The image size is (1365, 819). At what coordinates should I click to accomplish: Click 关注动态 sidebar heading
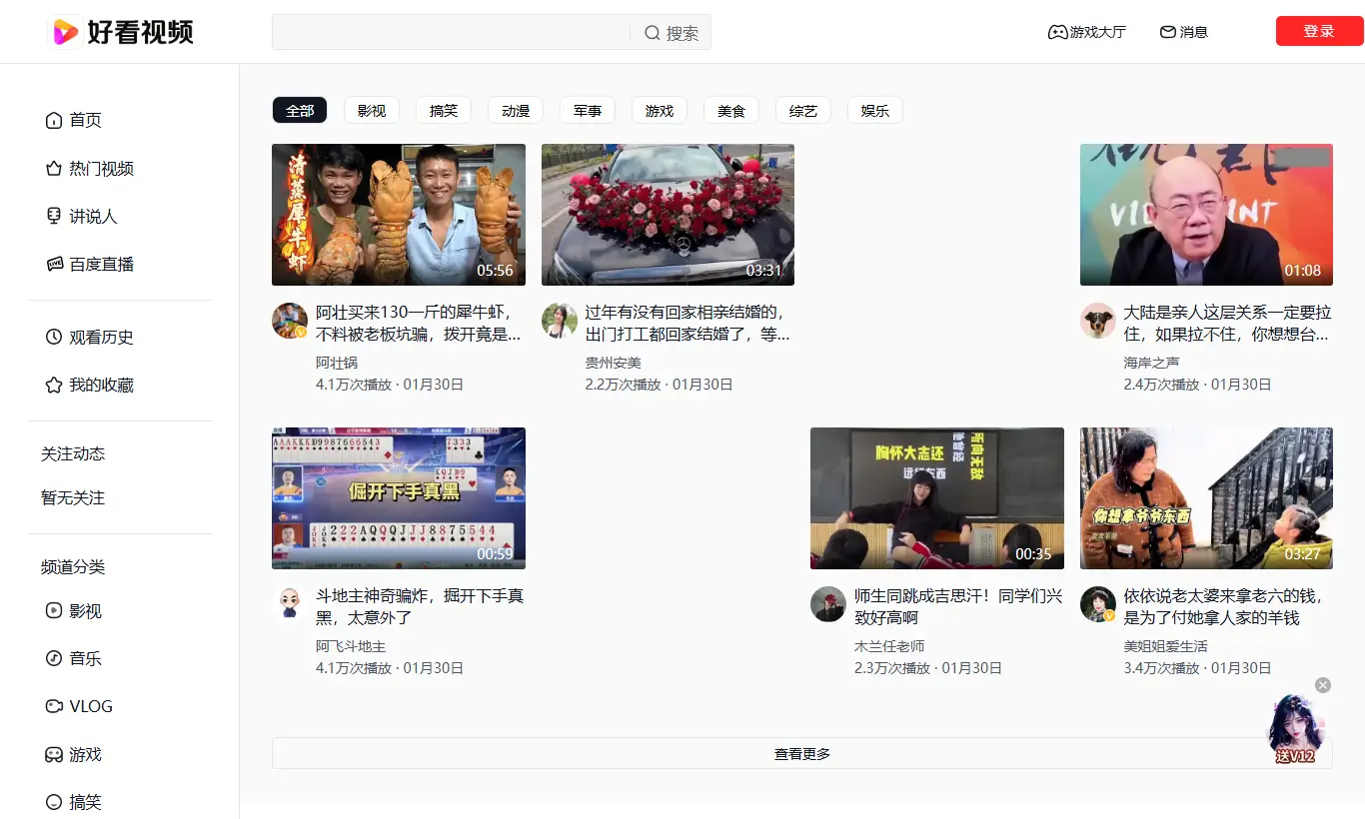(x=73, y=453)
